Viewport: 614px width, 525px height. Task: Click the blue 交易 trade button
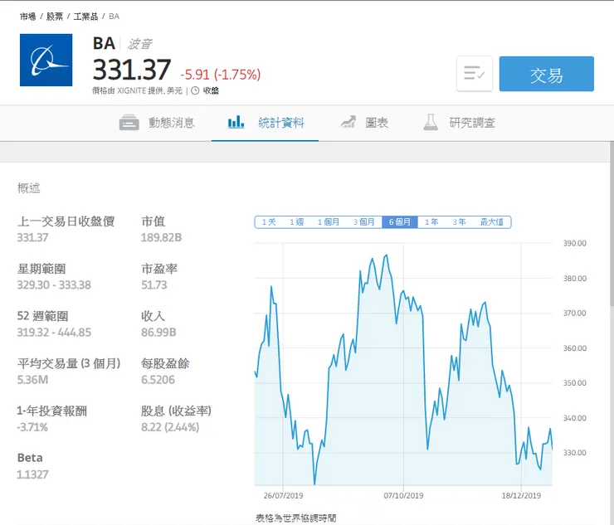[x=546, y=74]
